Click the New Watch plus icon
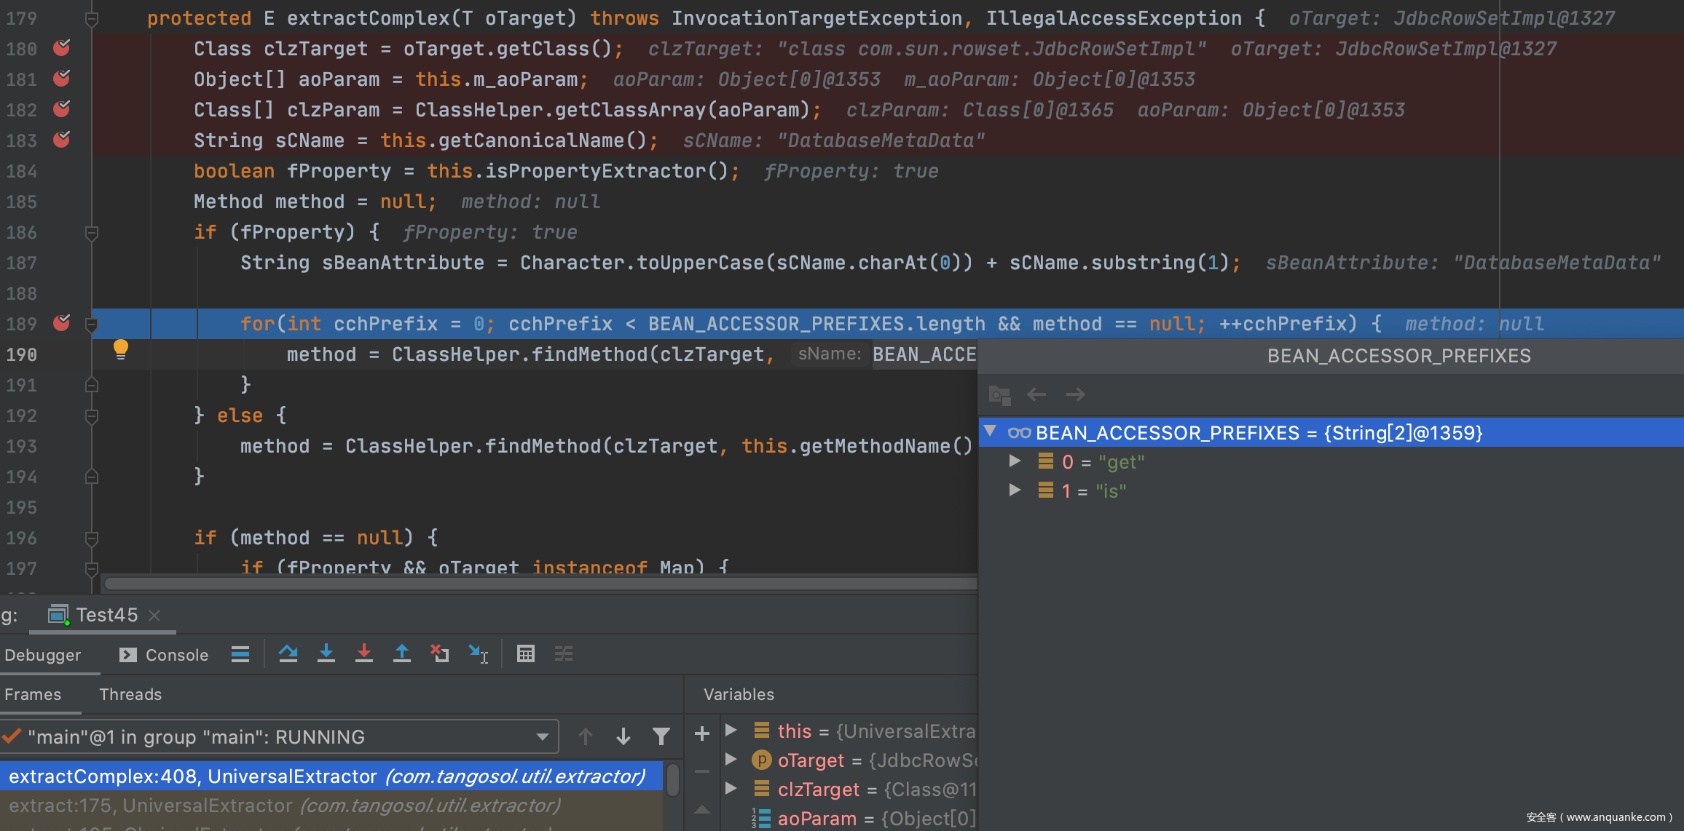1684x831 pixels. 701,733
